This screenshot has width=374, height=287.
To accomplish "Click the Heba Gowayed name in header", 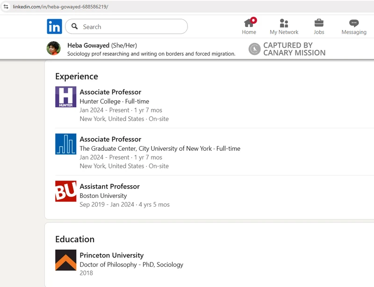I will click(x=88, y=45).
